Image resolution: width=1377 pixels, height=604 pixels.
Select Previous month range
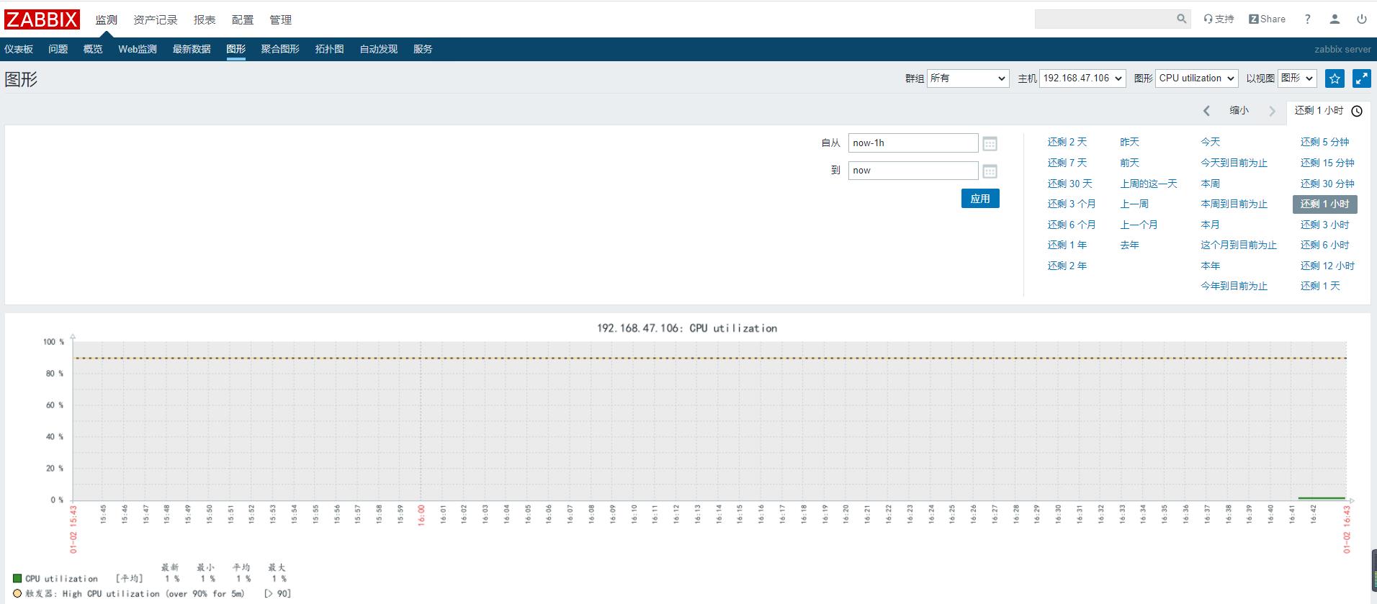pyautogui.click(x=1139, y=225)
